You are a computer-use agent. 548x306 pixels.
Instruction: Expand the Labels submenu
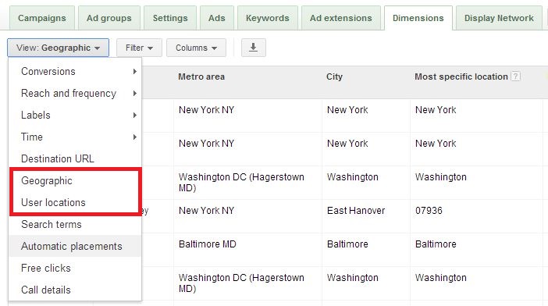75,115
